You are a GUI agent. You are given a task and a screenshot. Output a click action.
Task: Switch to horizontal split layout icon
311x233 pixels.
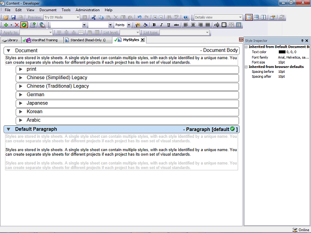pos(256,17)
